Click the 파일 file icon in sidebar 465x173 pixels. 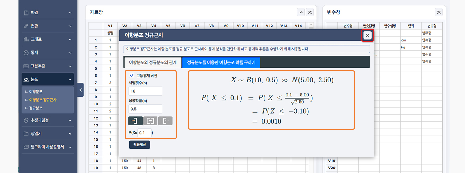tap(26, 13)
